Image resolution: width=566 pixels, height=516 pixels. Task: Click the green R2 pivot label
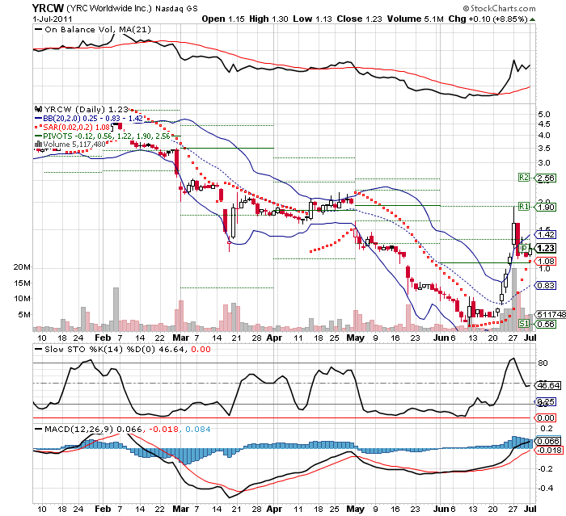[523, 178]
